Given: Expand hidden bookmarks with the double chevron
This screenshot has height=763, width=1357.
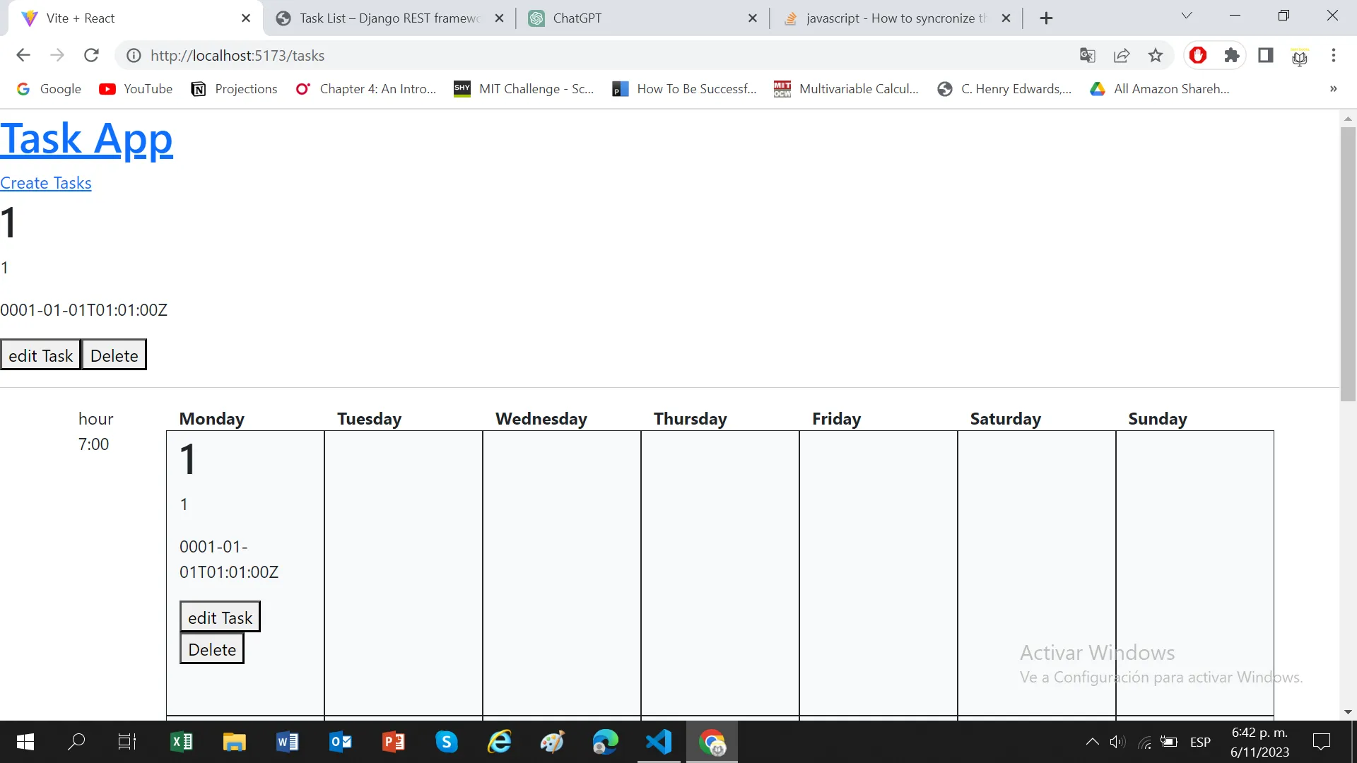Looking at the screenshot, I should 1333,89.
